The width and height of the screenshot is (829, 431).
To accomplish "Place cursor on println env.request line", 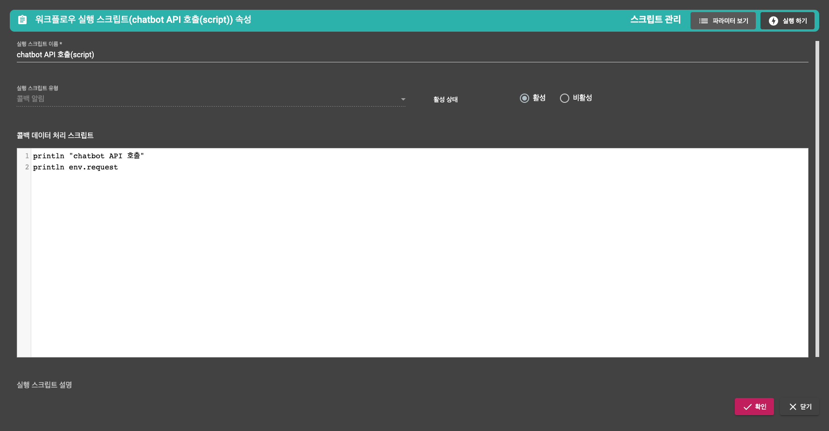I will [76, 167].
